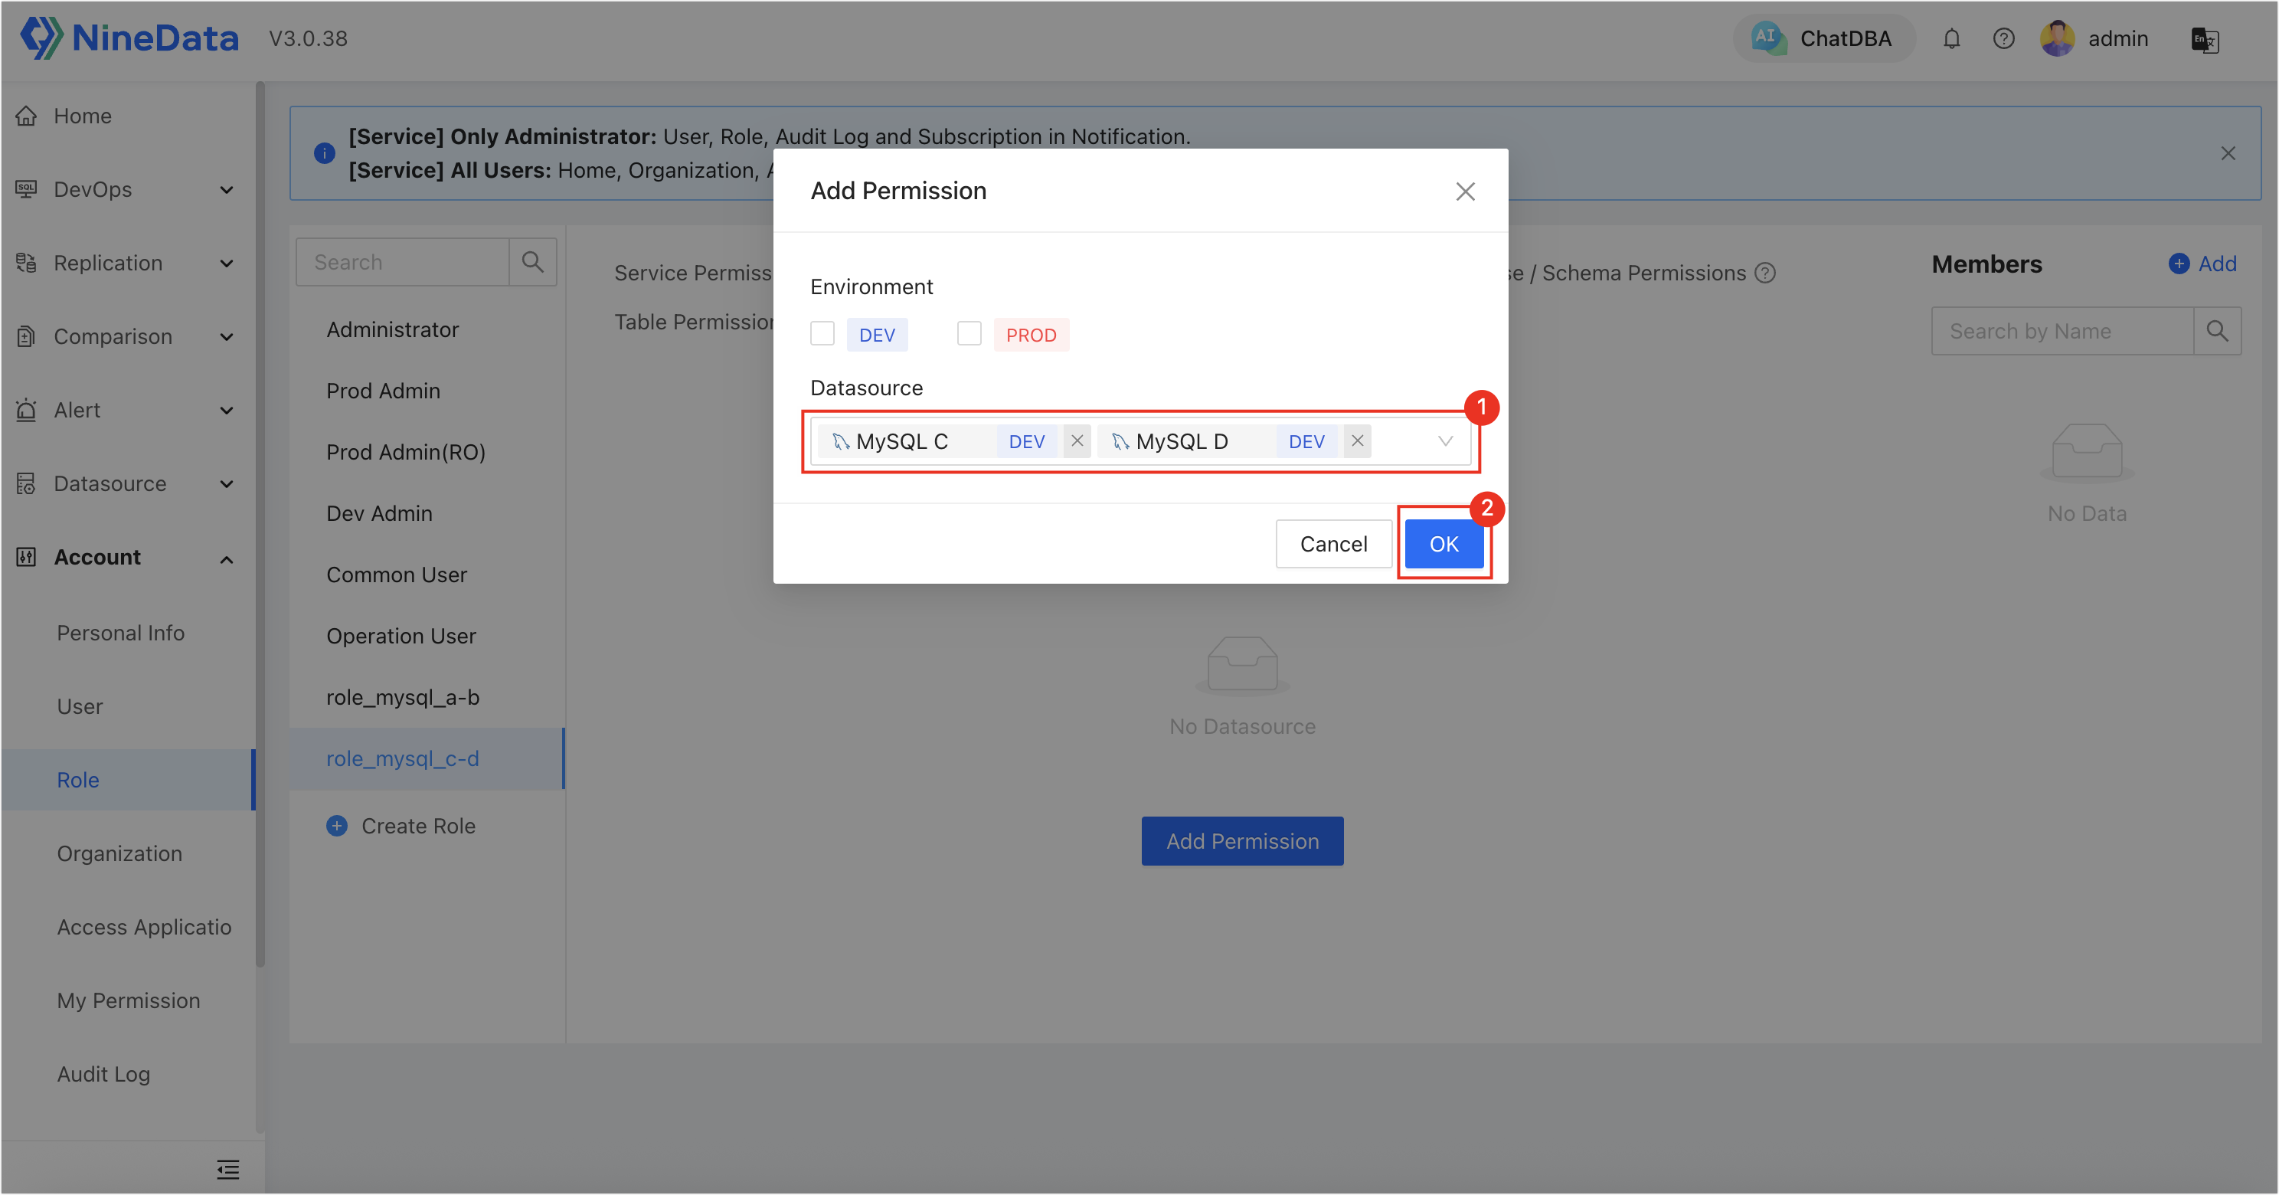
Task: Open the ChatDBA AI assistant
Action: [1823, 39]
